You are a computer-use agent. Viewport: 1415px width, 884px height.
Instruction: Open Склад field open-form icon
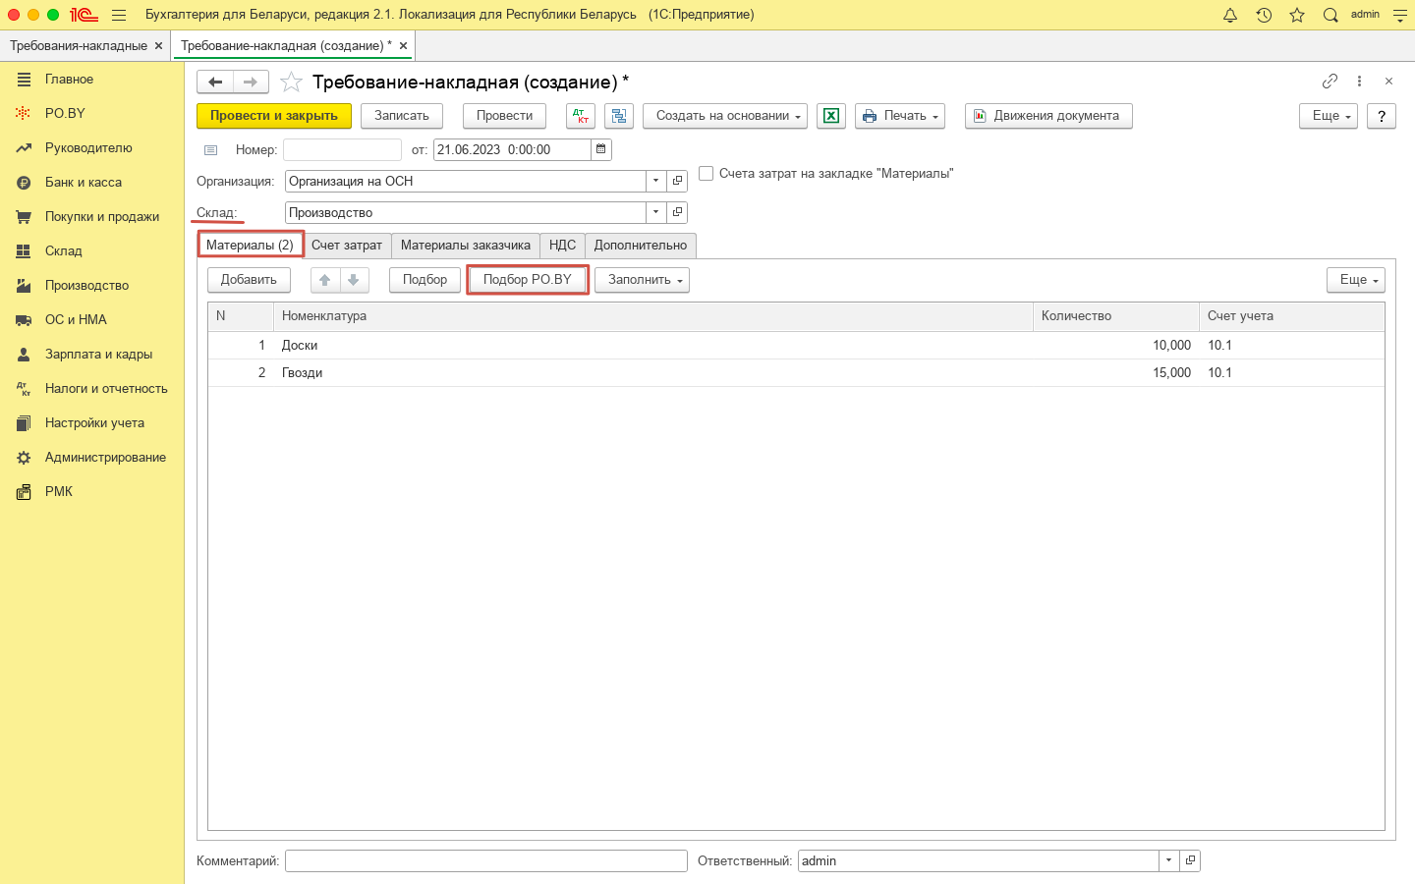pos(677,212)
